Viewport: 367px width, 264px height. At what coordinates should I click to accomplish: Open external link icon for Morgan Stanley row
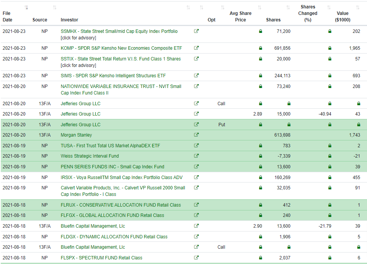[196, 135]
